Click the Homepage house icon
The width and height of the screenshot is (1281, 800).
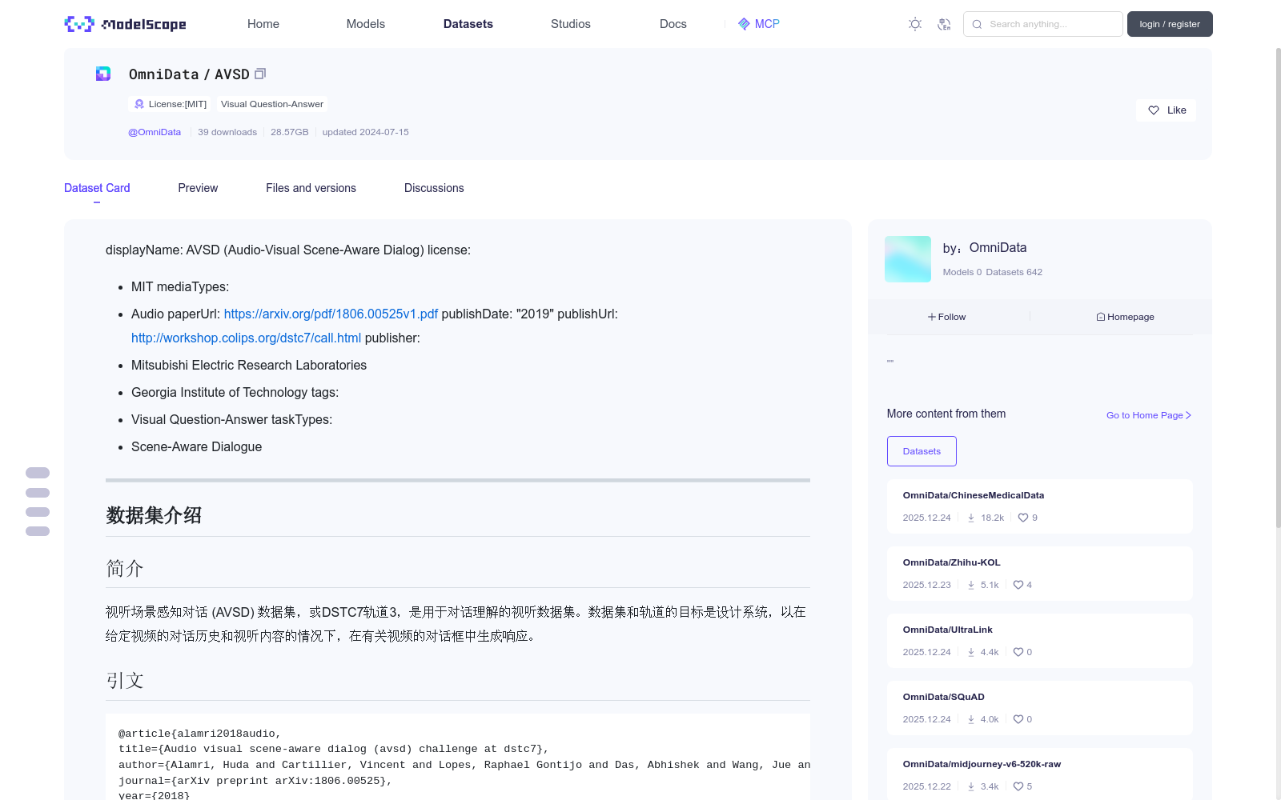[1101, 317]
